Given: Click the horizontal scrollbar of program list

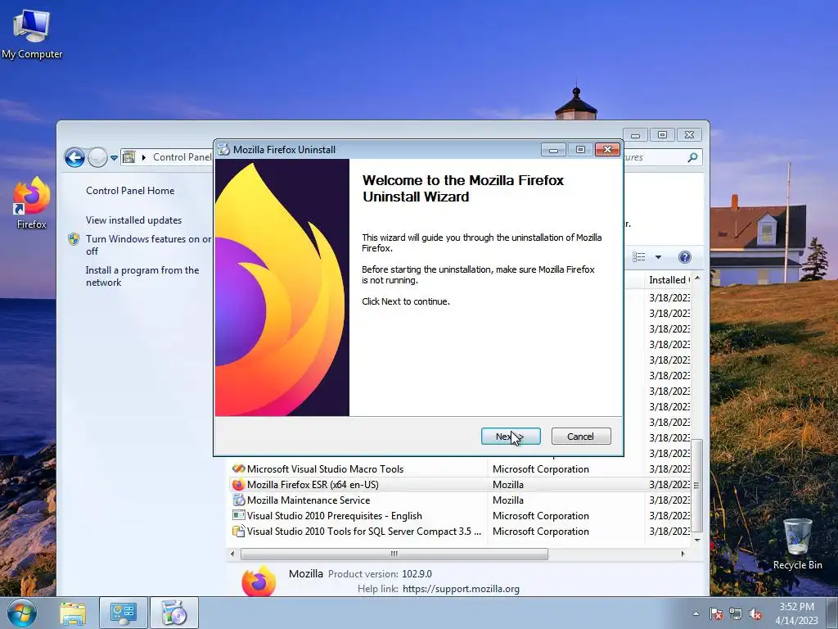Looking at the screenshot, I should pyautogui.click(x=394, y=554).
